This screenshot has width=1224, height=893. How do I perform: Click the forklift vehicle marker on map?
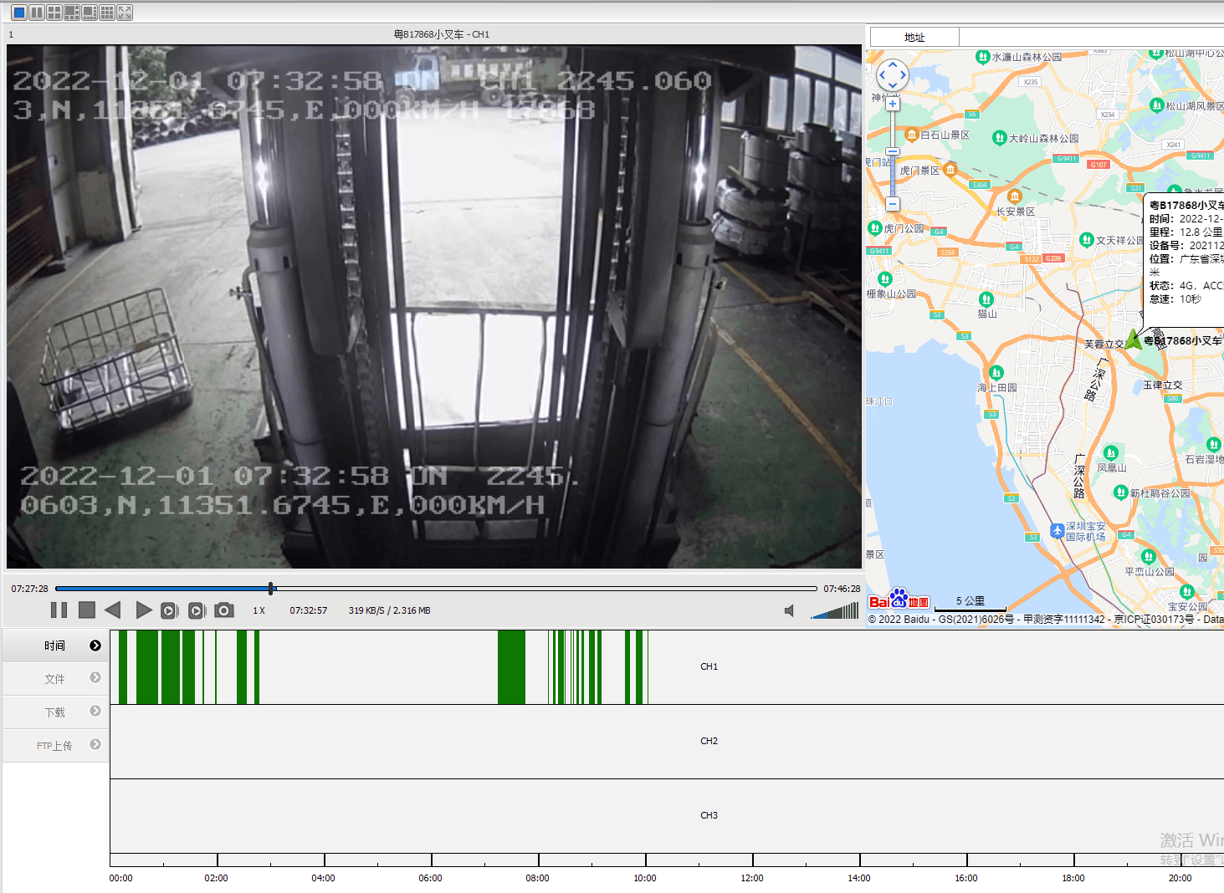point(1133,339)
